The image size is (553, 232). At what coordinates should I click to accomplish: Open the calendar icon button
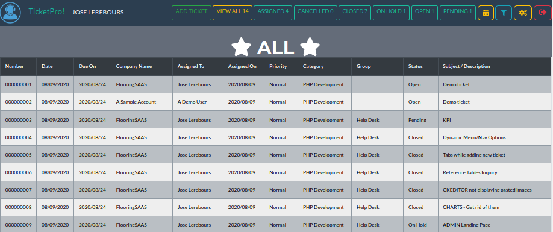point(486,13)
